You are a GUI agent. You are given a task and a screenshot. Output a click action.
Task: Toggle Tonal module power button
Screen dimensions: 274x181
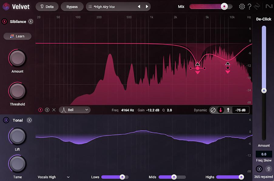click(x=6, y=120)
